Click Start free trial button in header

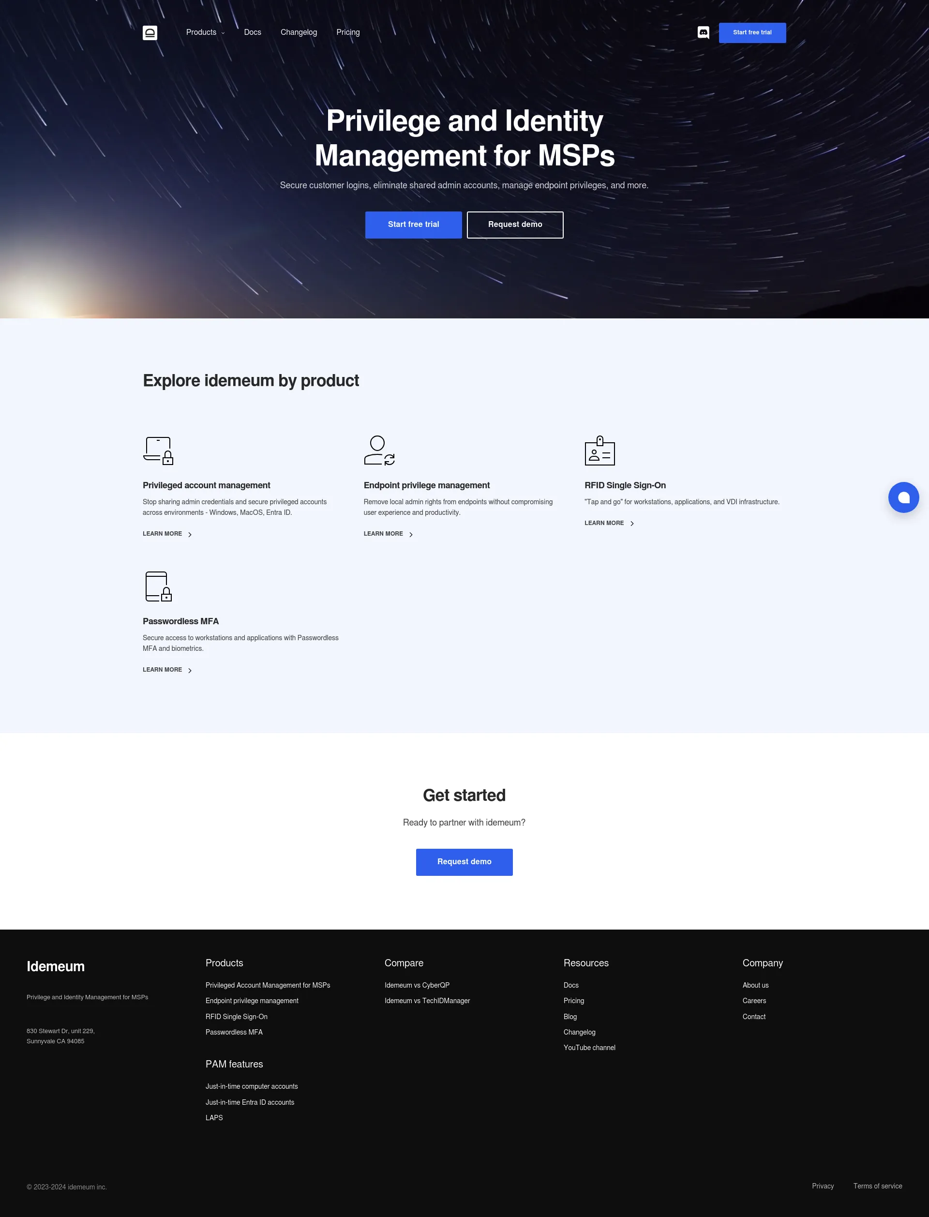click(x=752, y=32)
